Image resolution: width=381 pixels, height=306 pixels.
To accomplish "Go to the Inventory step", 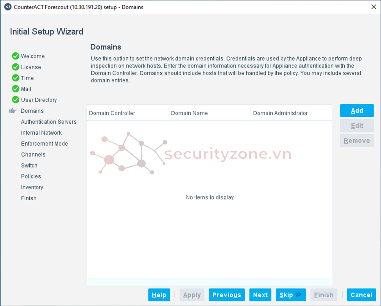I will (32, 187).
